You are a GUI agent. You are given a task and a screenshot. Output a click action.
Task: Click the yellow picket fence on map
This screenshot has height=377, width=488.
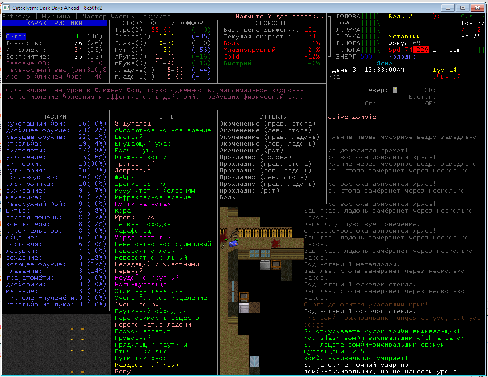[265, 232]
